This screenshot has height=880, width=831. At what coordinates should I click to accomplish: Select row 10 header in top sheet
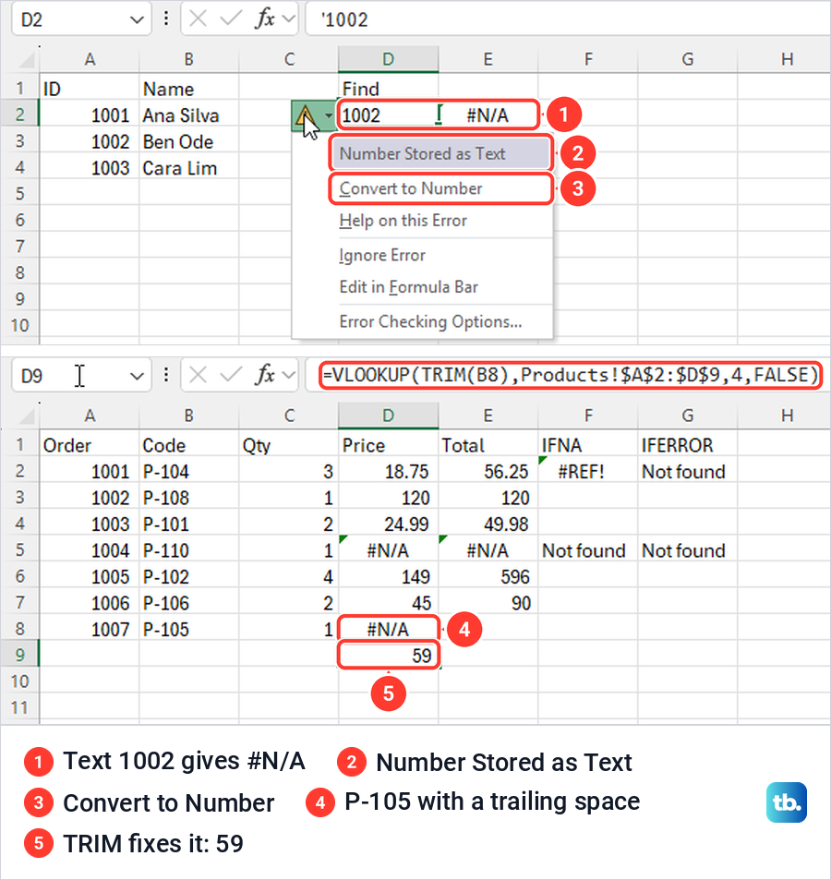tap(19, 325)
